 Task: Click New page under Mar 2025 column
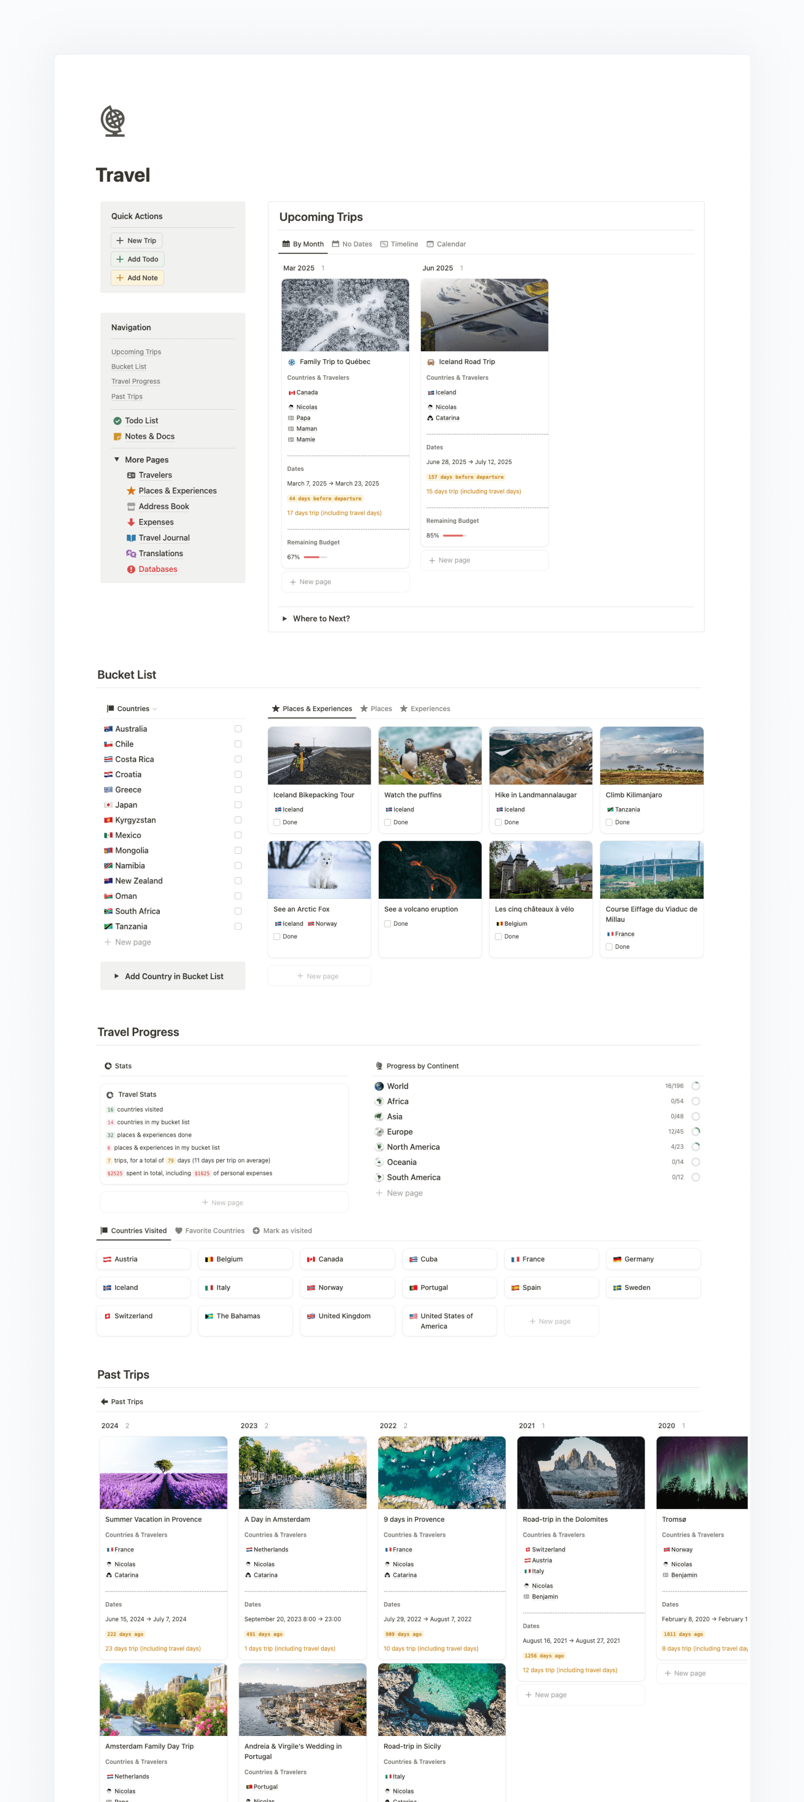[345, 582]
